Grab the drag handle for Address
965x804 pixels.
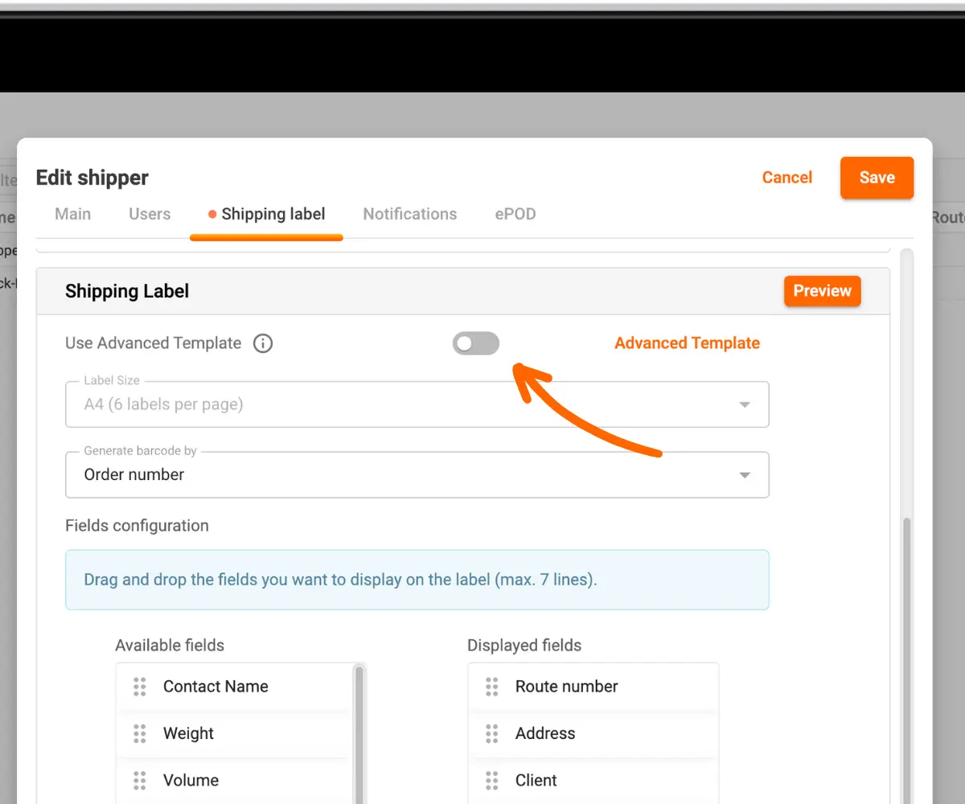(x=491, y=733)
